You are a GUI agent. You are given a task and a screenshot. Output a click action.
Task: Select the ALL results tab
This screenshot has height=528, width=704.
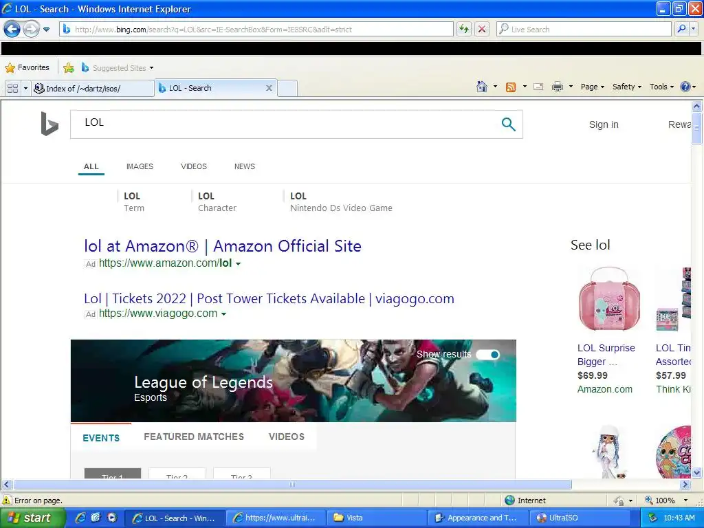(91, 166)
